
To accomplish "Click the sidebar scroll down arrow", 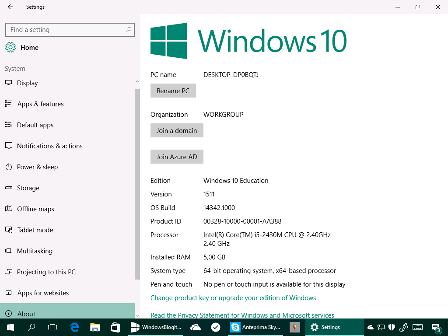I will (x=137, y=315).
